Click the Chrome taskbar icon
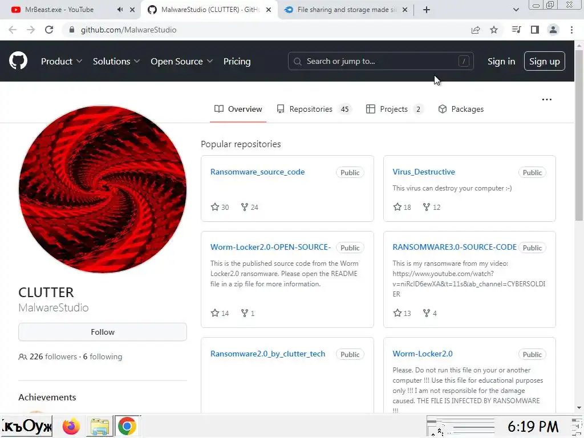 (127, 426)
